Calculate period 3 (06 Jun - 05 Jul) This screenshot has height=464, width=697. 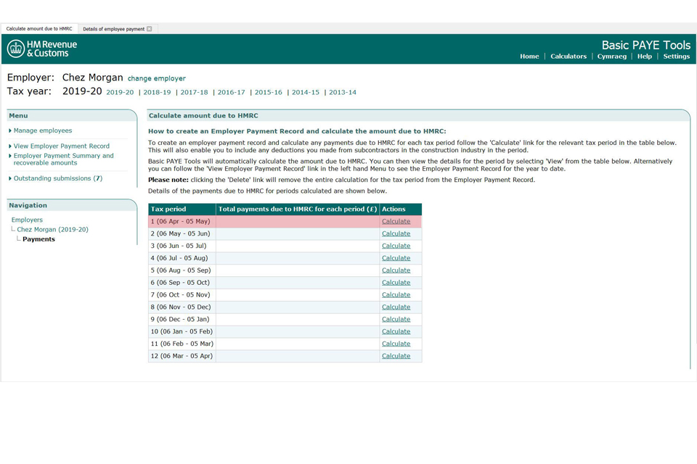[x=396, y=246]
